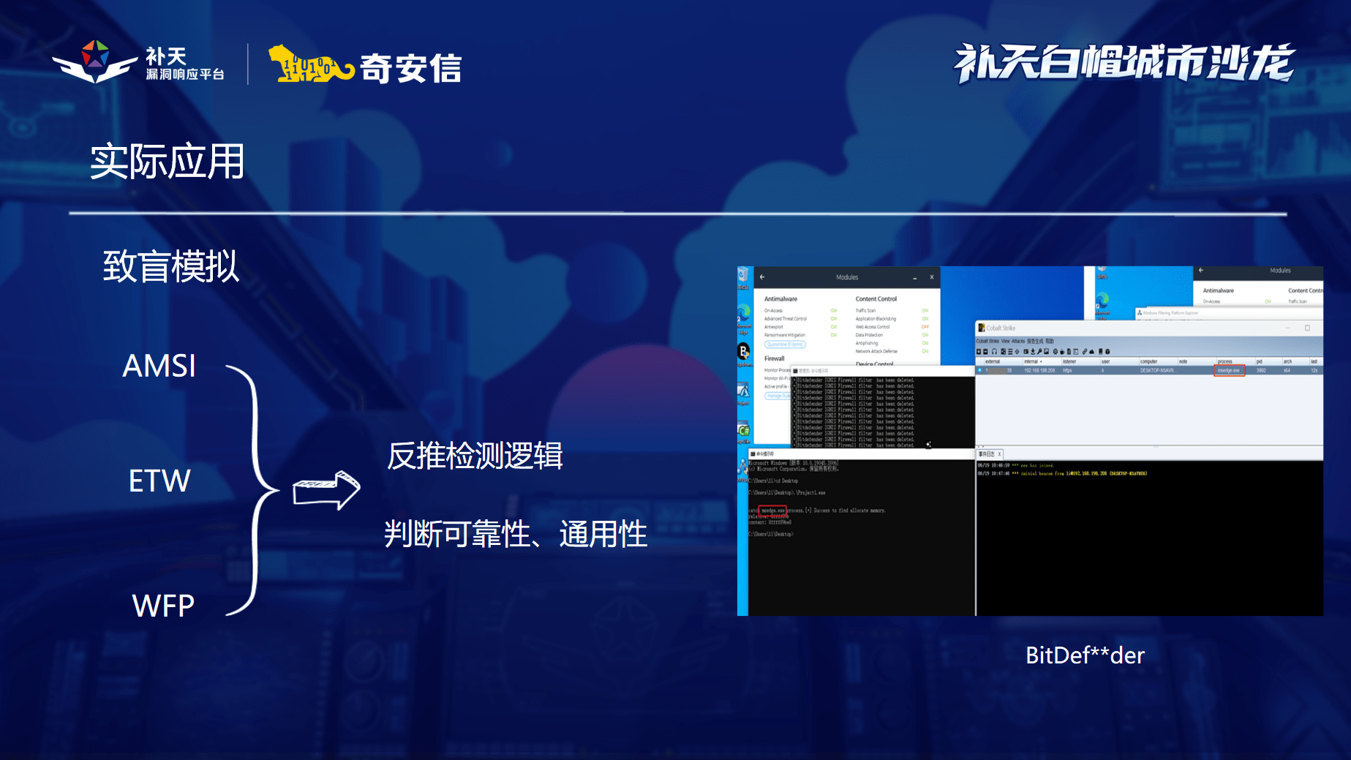Click the cube about icon in toolbar

1107,352
